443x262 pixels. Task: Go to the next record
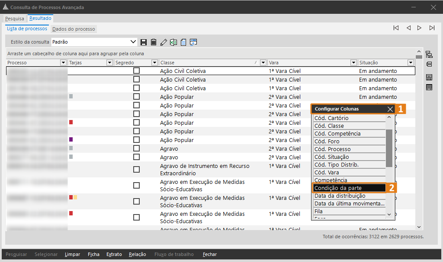tap(419, 28)
